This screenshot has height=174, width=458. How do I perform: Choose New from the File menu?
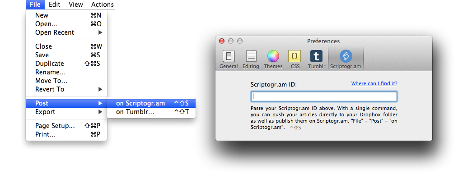(x=66, y=15)
